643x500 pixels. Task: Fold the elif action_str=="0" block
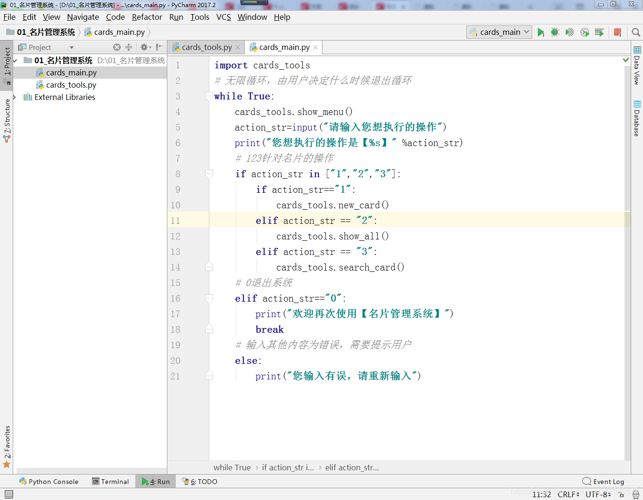[209, 298]
